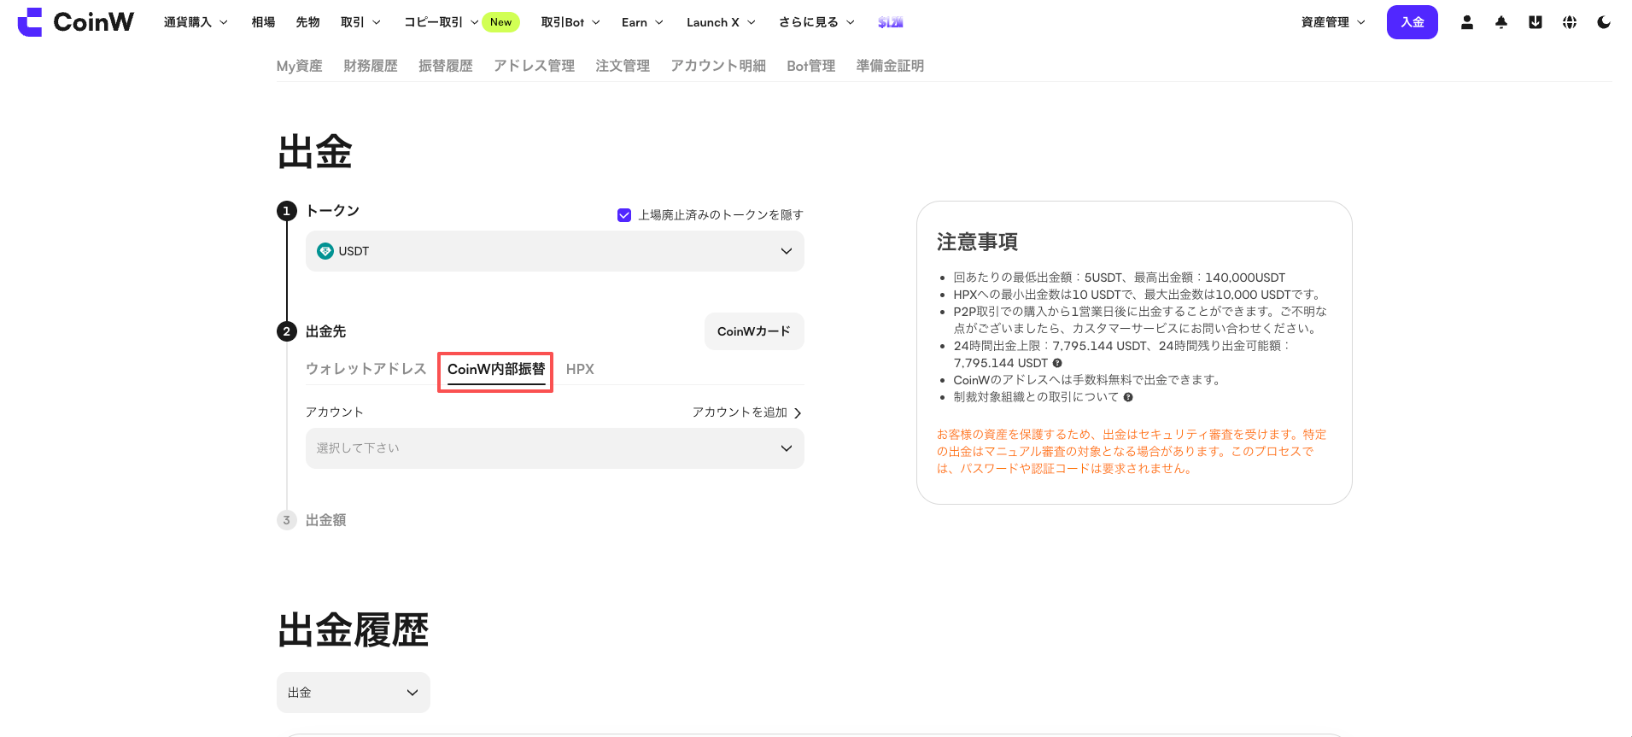Expand the 取引Bot menu
This screenshot has width=1632, height=737.
pyautogui.click(x=570, y=22)
